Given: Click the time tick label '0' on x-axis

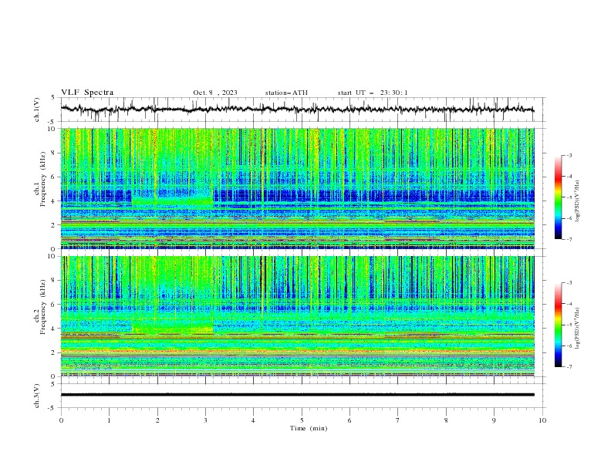Looking at the screenshot, I should point(61,420).
